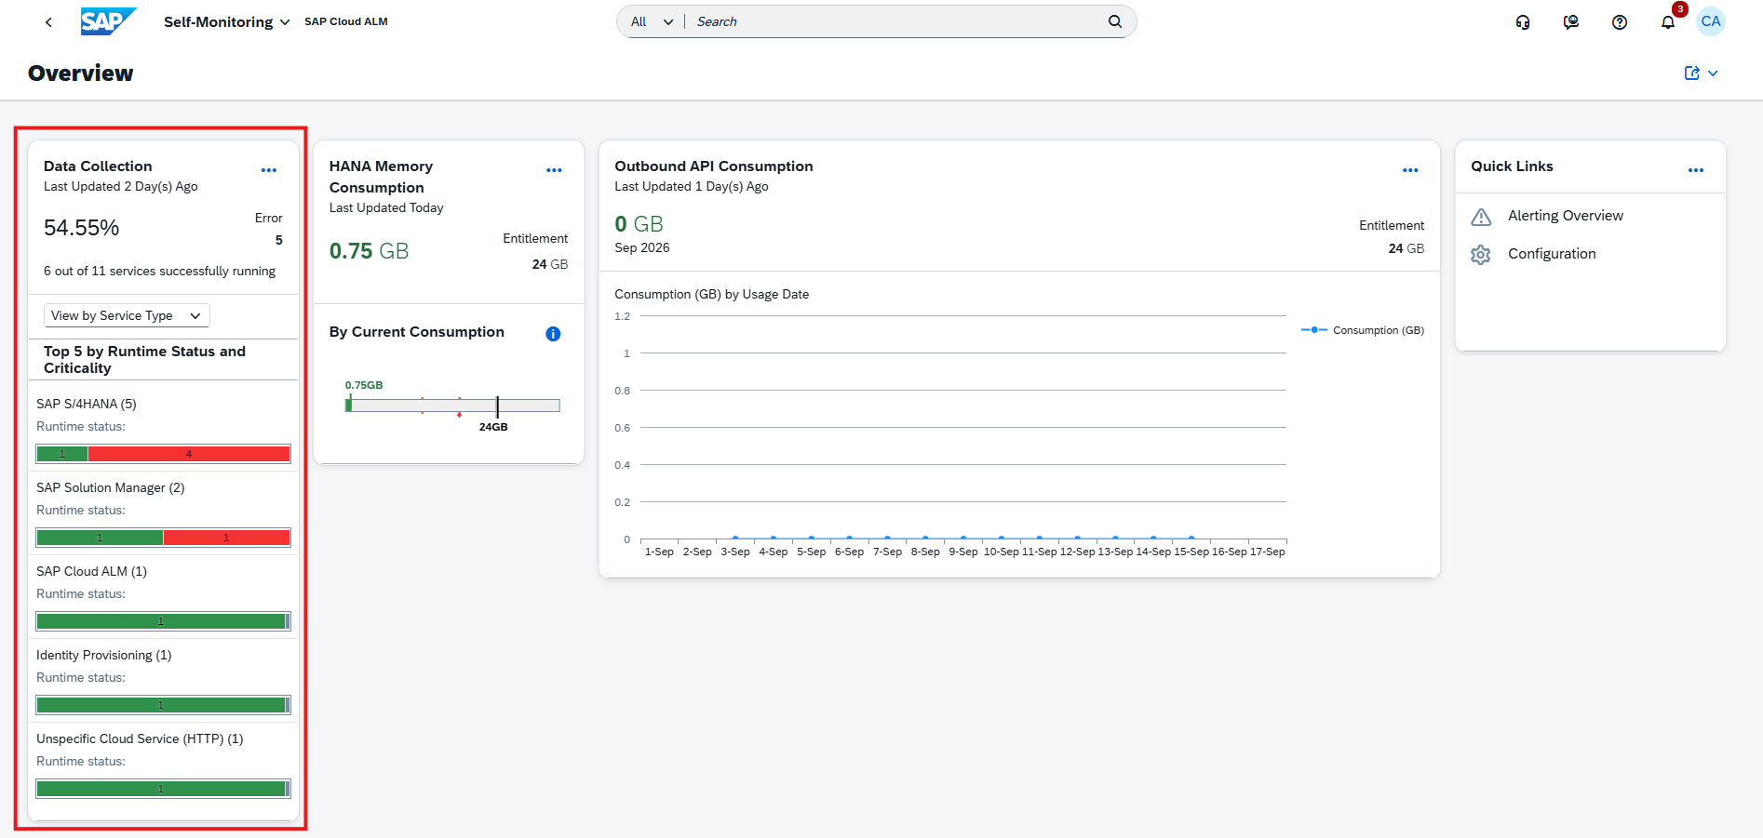The image size is (1763, 838).
Task: Click the back arrow in the header
Action: click(48, 21)
